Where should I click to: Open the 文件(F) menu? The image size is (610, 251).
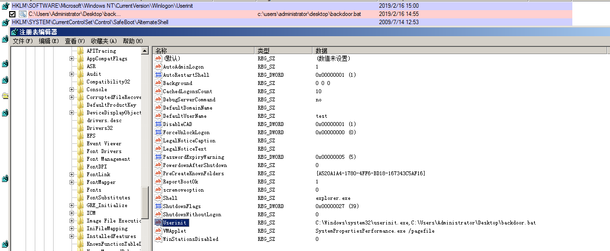click(x=23, y=41)
